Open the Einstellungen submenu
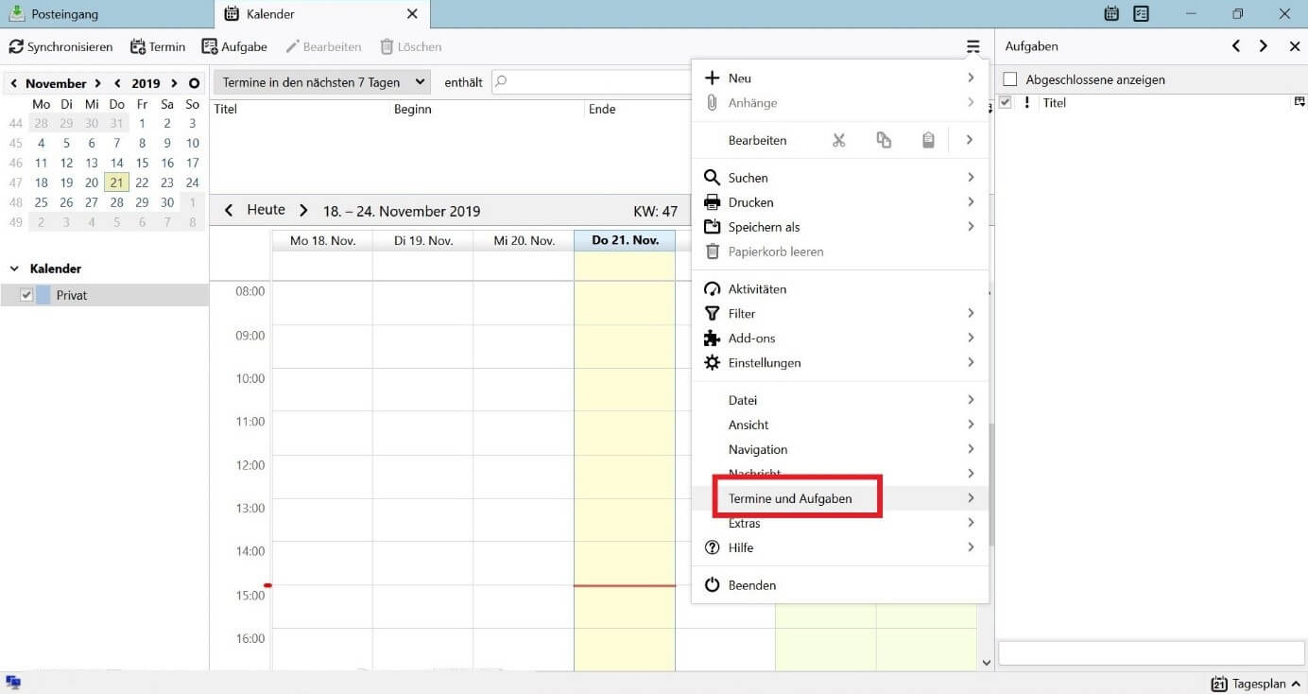 point(840,363)
